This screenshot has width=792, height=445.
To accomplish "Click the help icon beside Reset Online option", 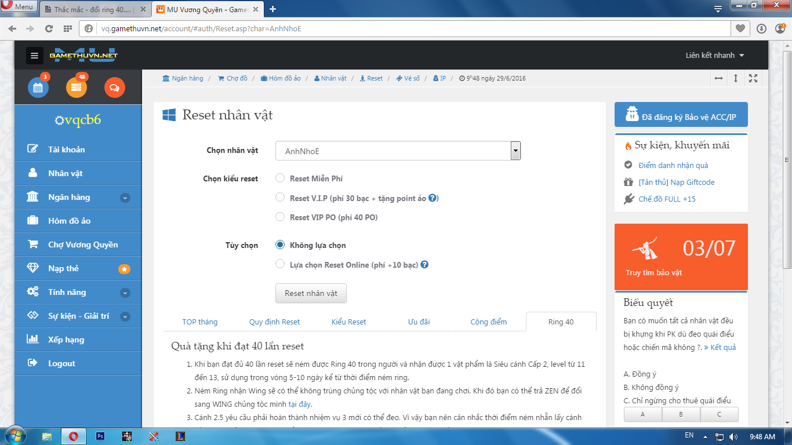I will click(424, 265).
